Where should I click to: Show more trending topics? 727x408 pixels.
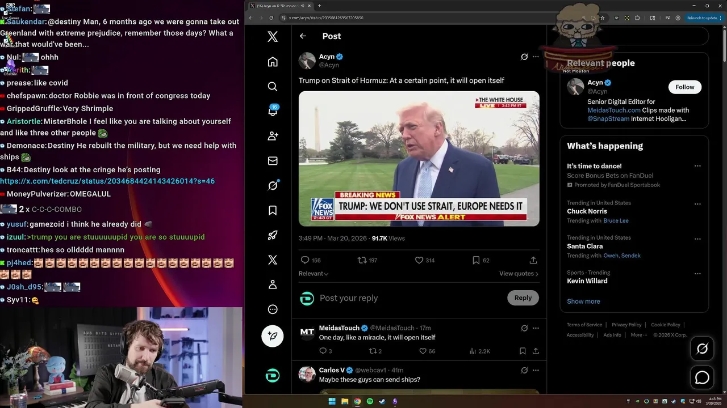(x=583, y=301)
